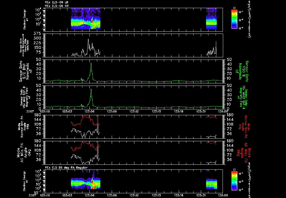The height and width of the screenshot is (198, 286).
Task: Click the Btot magnetic field peak near 43 nT
Action: click(x=91, y=63)
